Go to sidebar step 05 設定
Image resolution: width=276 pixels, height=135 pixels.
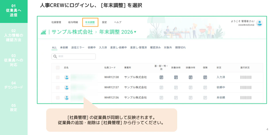14,107
